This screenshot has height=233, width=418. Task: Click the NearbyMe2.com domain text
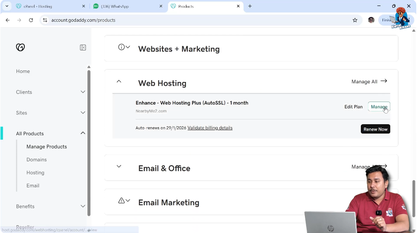(x=151, y=111)
